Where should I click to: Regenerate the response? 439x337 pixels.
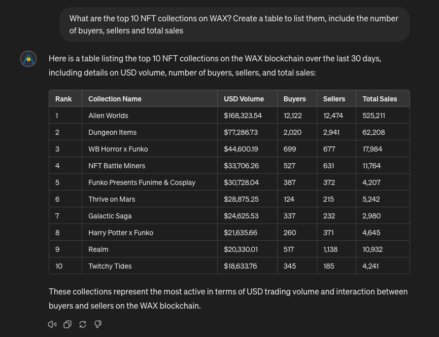[x=83, y=324]
